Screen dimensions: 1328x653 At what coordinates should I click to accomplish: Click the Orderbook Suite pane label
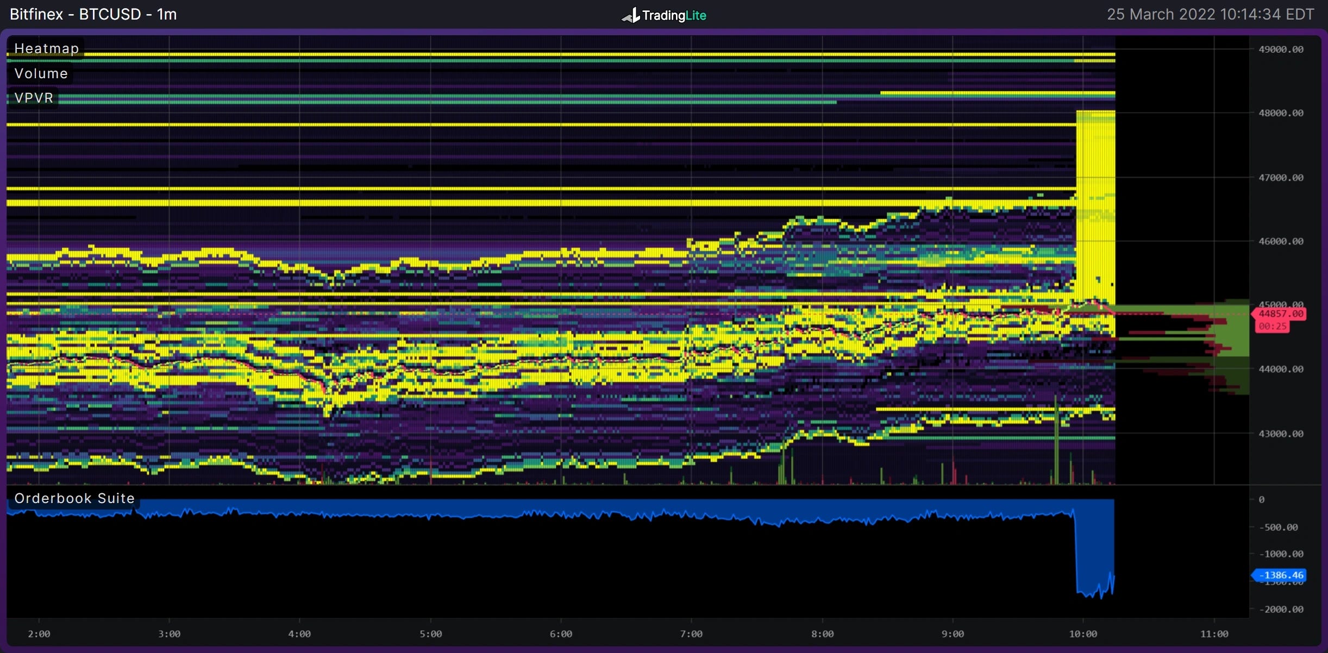[x=74, y=498]
